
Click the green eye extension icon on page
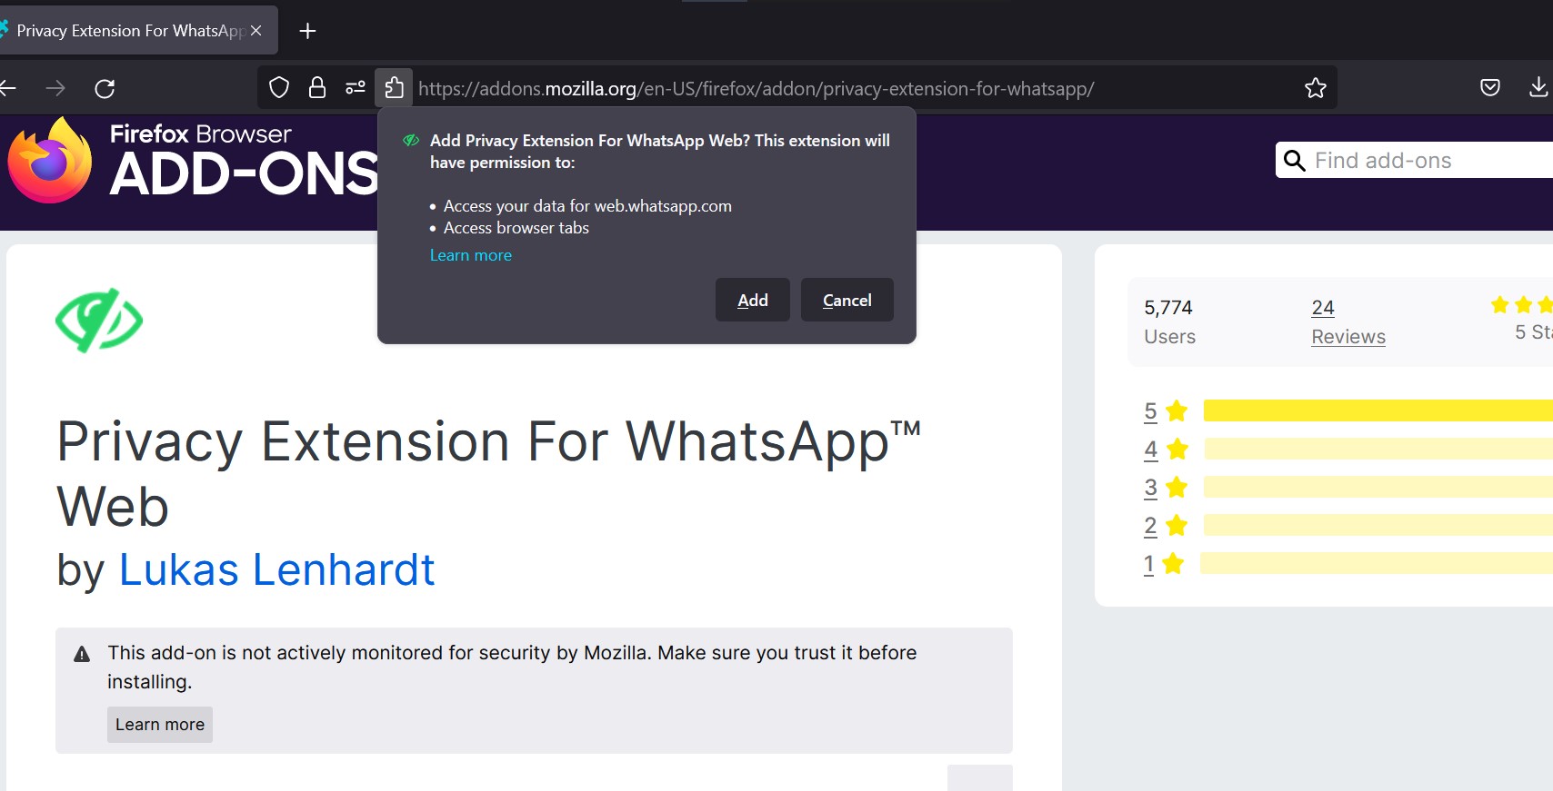point(99,321)
